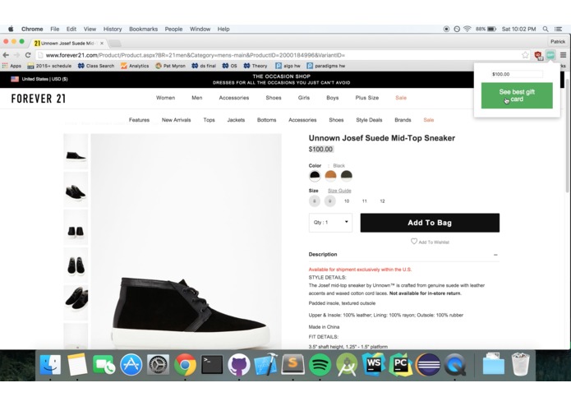Viewport: 571px width, 406px height.
Task: Open Chrome hamburger menu
Action: (563, 55)
